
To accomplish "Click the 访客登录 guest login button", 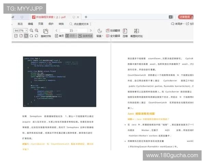I will [x=186, y=17].
